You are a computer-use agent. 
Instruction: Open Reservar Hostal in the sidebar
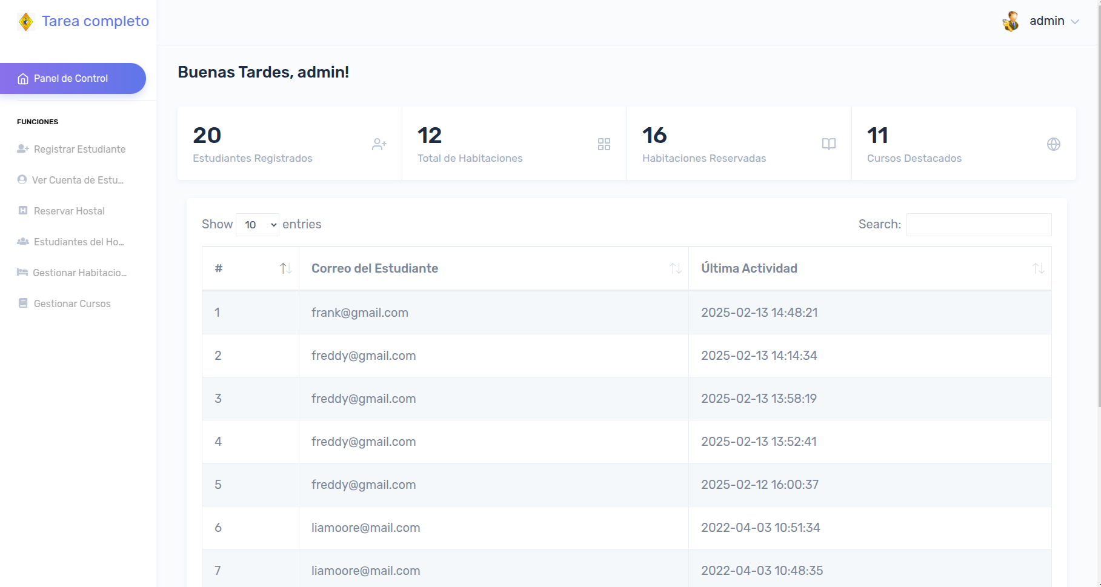coord(69,211)
